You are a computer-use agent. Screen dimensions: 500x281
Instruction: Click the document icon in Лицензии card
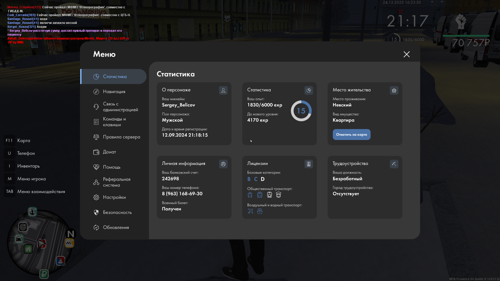coord(309,164)
